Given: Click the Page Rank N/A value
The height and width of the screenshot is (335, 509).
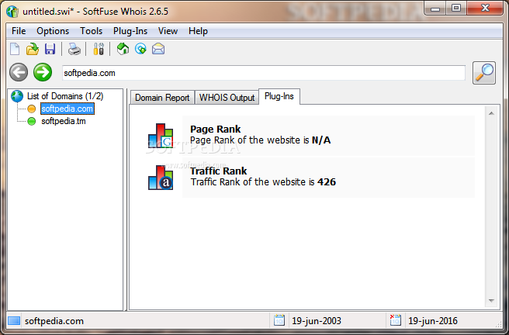Looking at the screenshot, I should [x=321, y=140].
